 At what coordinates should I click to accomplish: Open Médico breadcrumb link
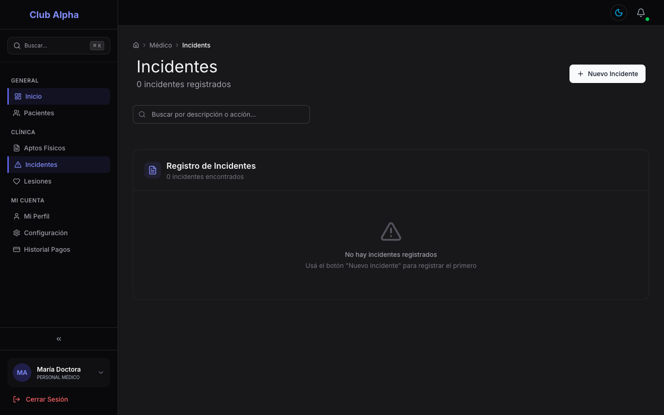[160, 45]
